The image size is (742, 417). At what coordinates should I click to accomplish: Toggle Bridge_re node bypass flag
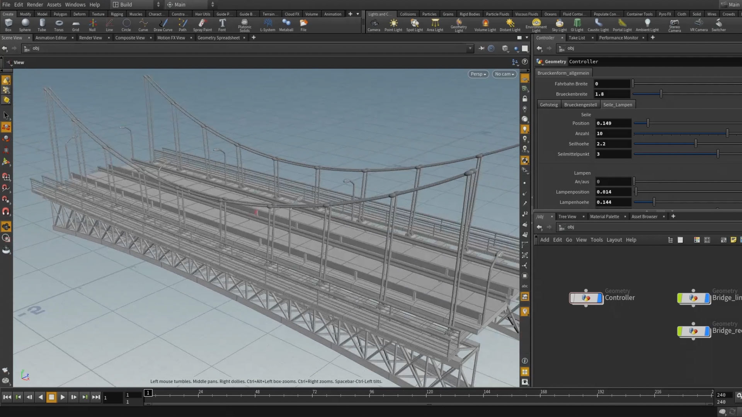pos(680,331)
